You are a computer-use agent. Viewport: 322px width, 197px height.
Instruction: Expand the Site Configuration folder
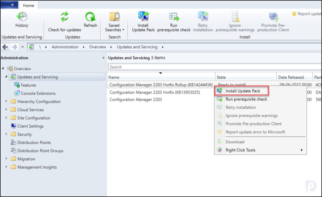(x=6, y=118)
